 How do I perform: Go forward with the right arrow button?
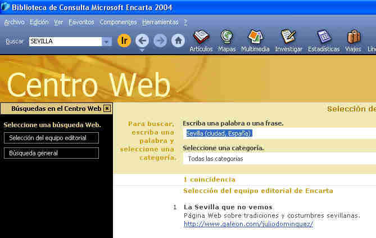coord(160,41)
